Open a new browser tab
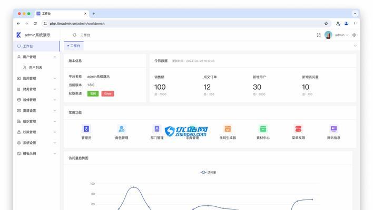This screenshot has width=373, height=210. click(x=94, y=14)
